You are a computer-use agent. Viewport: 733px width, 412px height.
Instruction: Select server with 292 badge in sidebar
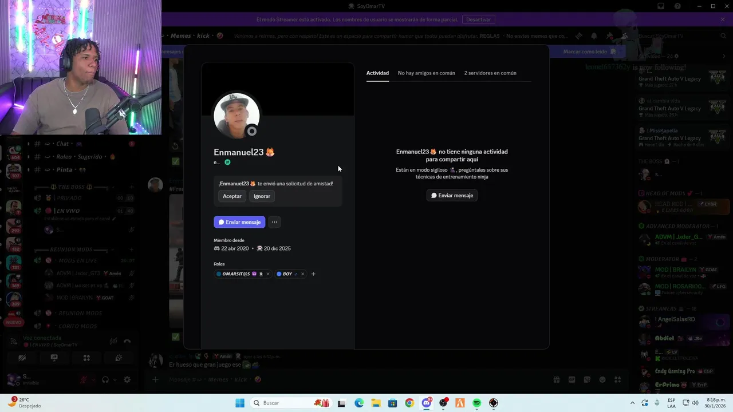13,225
